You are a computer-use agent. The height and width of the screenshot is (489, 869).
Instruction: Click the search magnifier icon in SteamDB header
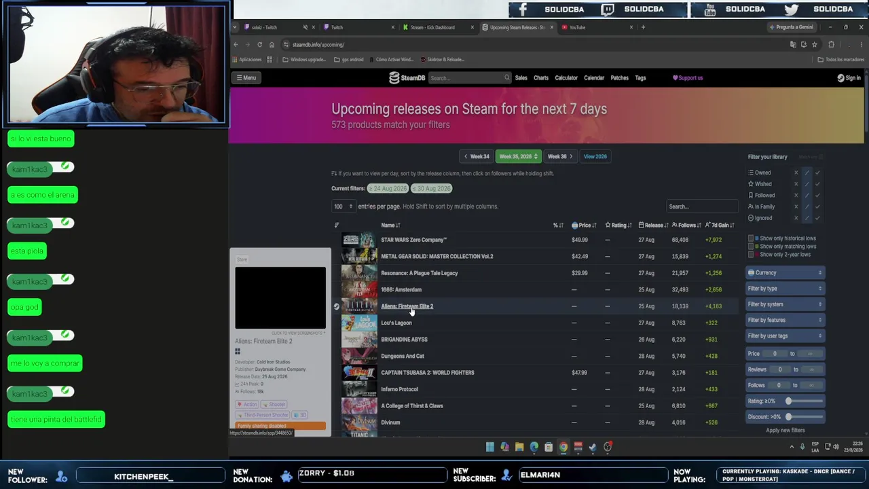[506, 77]
